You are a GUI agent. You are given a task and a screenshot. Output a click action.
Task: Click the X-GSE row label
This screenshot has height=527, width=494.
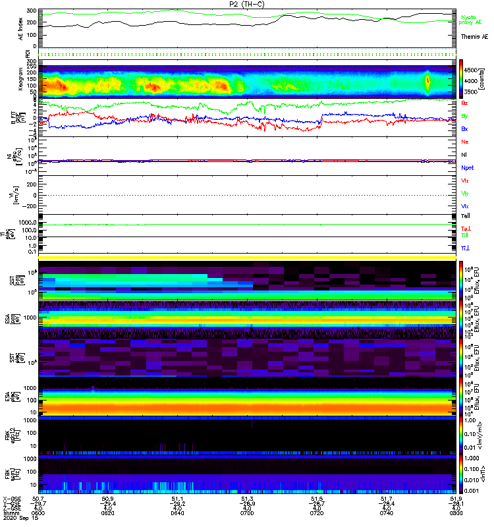(12, 499)
